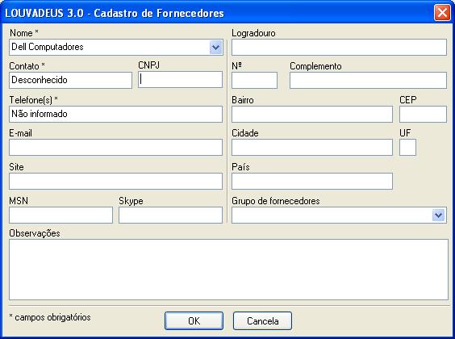
Task: Click into the Skype field
Action: pyautogui.click(x=171, y=215)
